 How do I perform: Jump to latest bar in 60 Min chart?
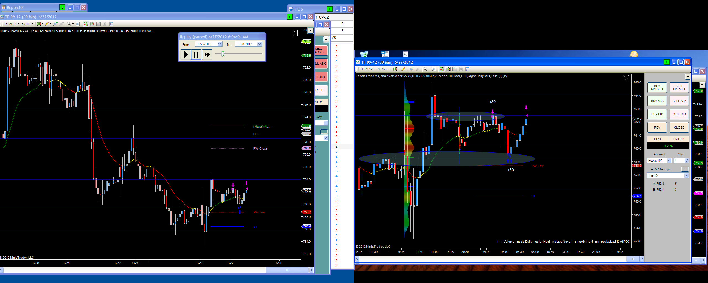[x=295, y=33]
